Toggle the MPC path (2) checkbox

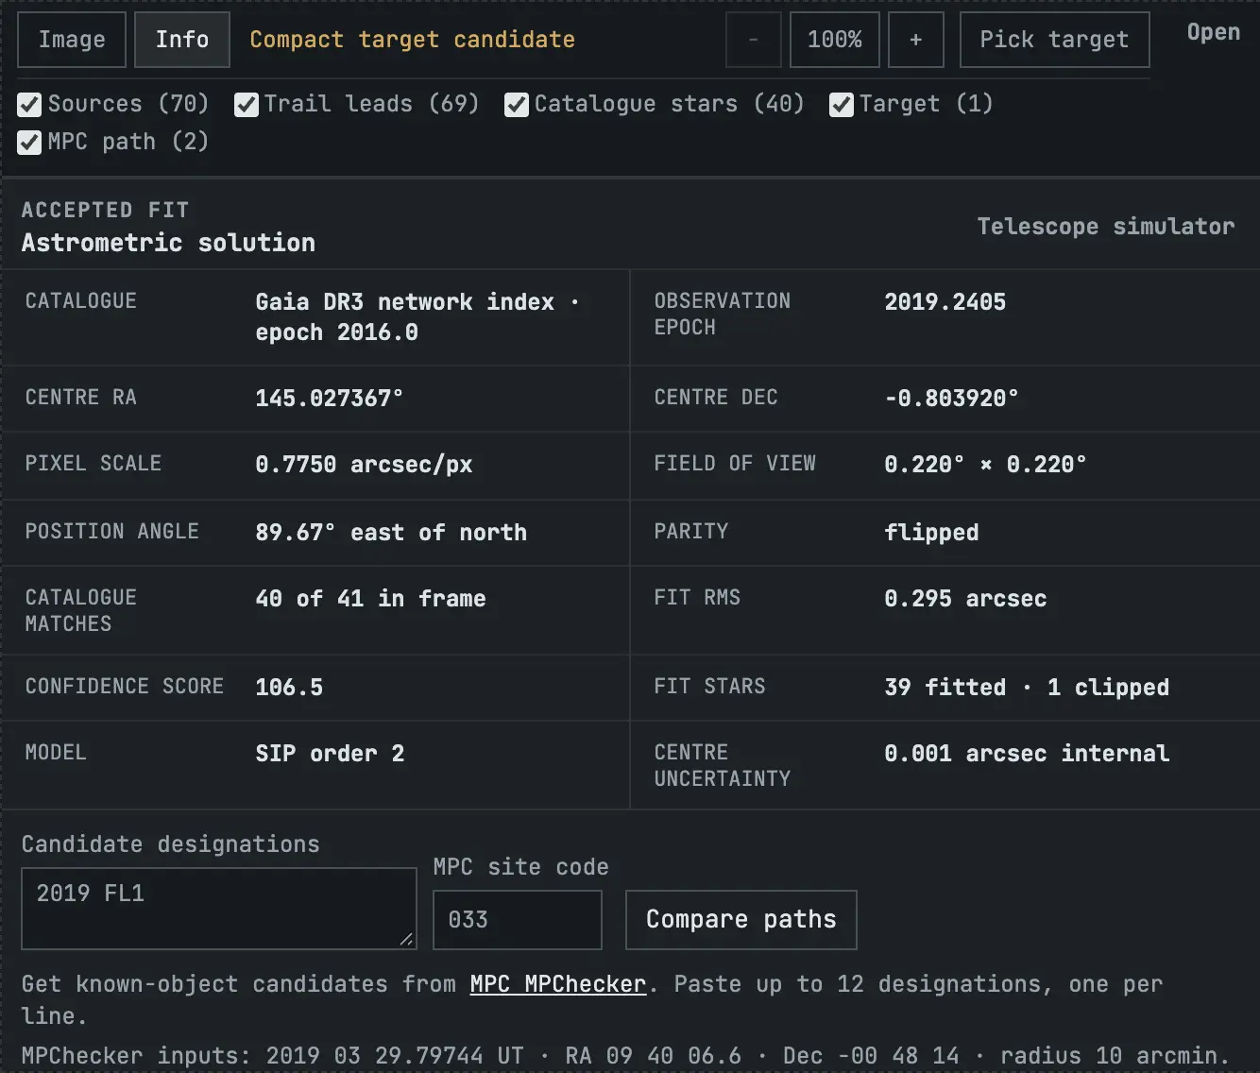pyautogui.click(x=30, y=142)
